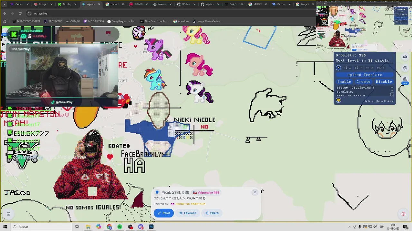The width and height of the screenshot is (412, 231).
Task: Click the color palette icon in overlay
Action: 338,100
